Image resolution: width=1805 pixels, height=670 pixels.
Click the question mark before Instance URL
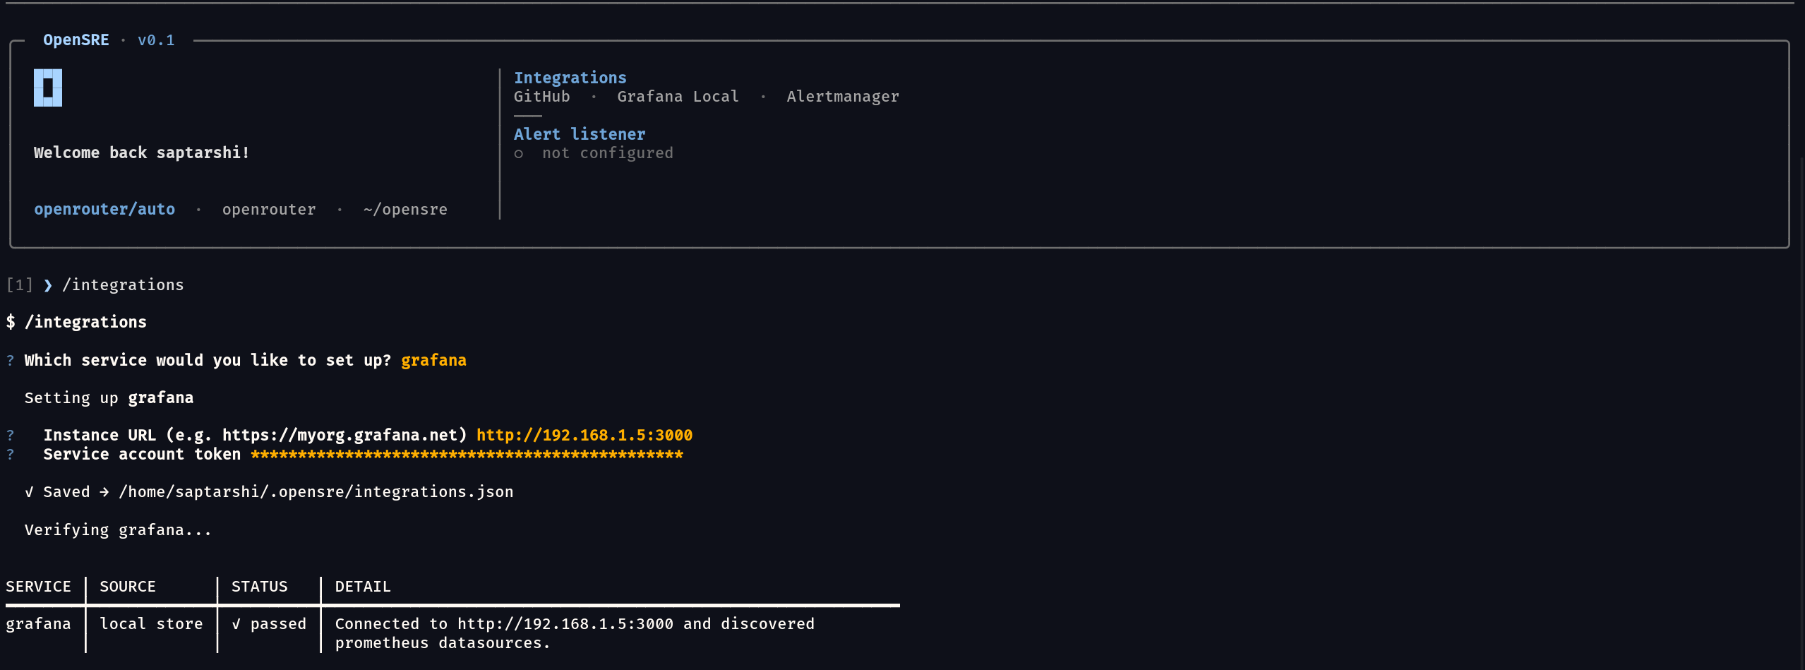pyautogui.click(x=10, y=436)
